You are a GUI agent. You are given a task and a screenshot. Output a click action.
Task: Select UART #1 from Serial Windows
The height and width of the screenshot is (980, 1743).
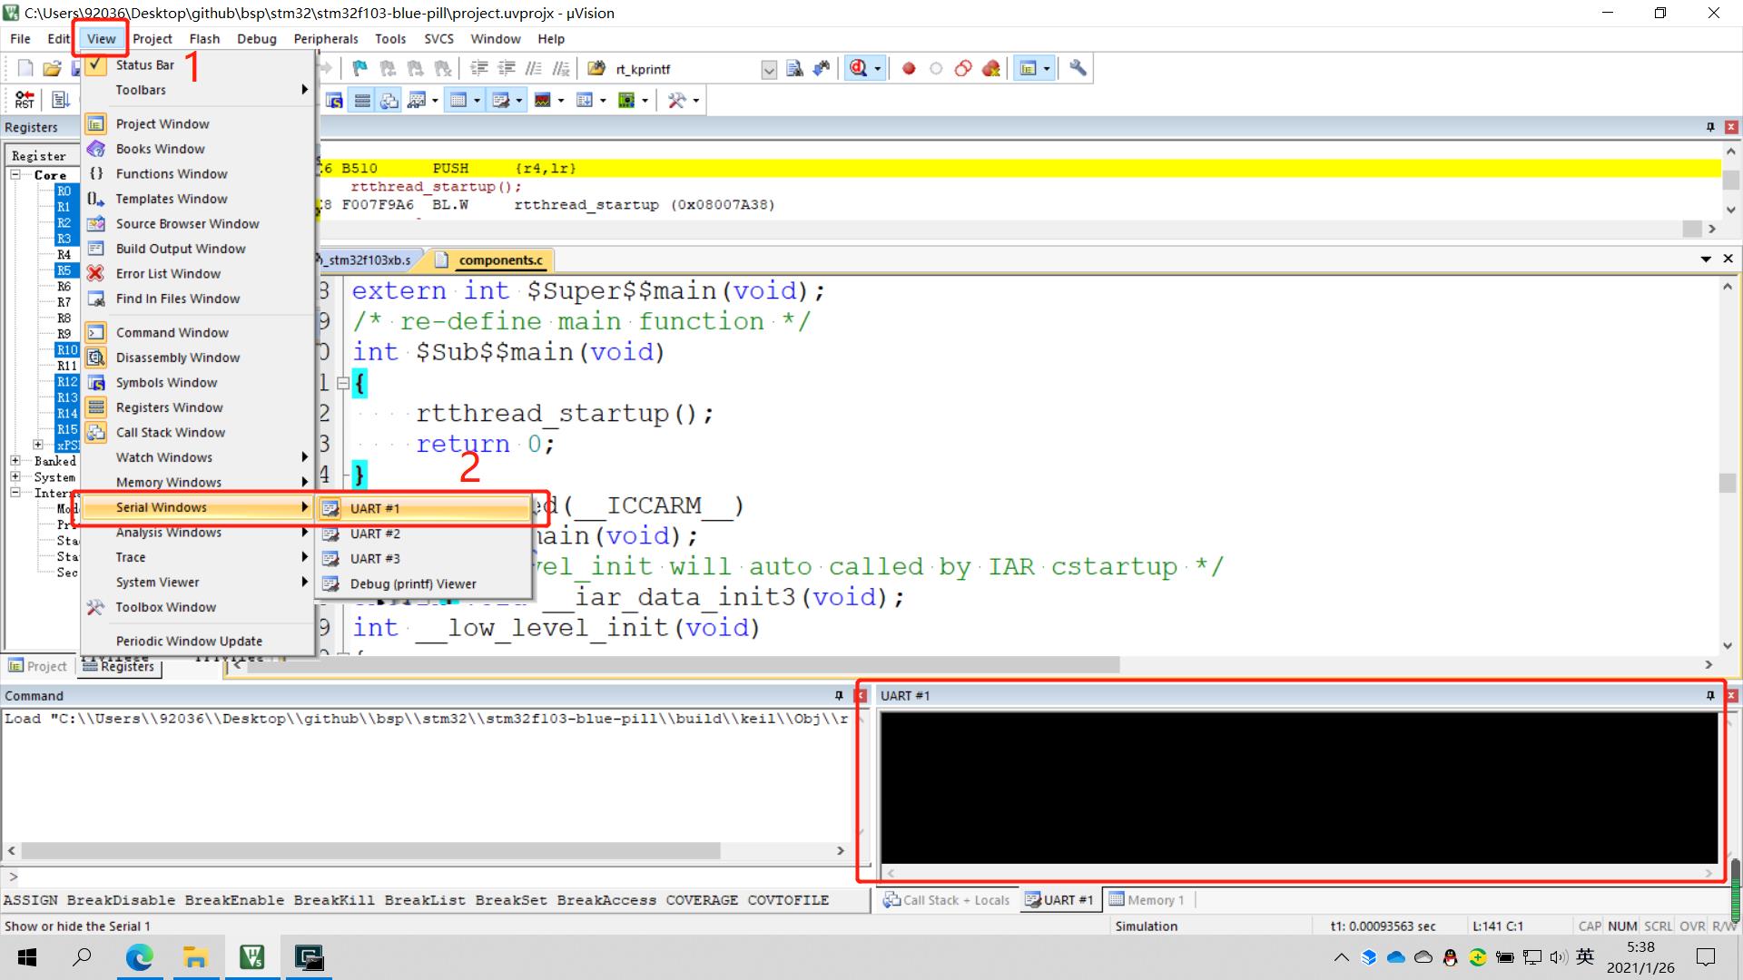pyautogui.click(x=375, y=507)
